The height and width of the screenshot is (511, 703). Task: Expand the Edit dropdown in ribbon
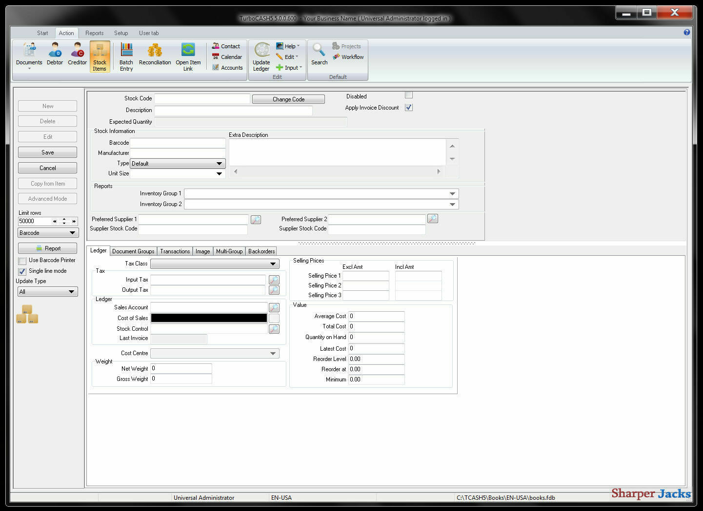pyautogui.click(x=287, y=57)
